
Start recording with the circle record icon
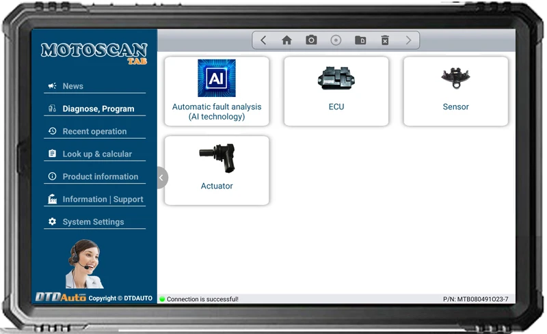336,40
